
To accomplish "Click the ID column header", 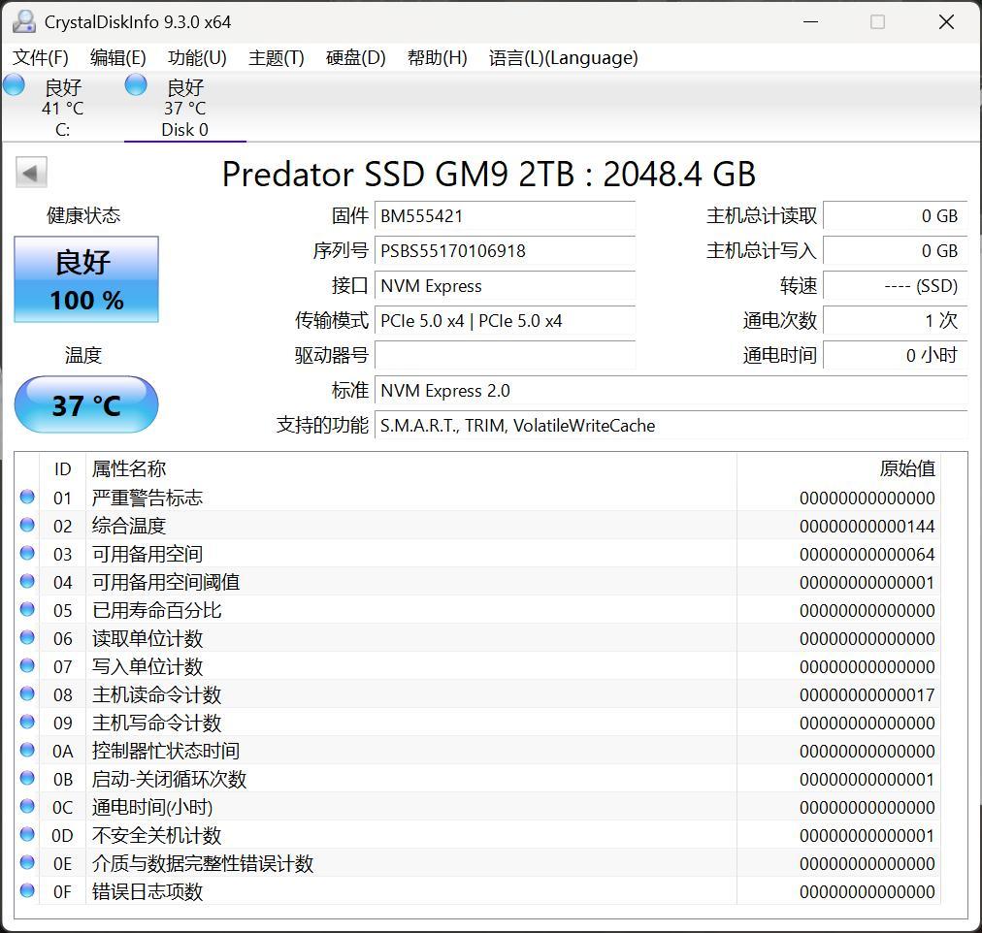I will coord(62,468).
